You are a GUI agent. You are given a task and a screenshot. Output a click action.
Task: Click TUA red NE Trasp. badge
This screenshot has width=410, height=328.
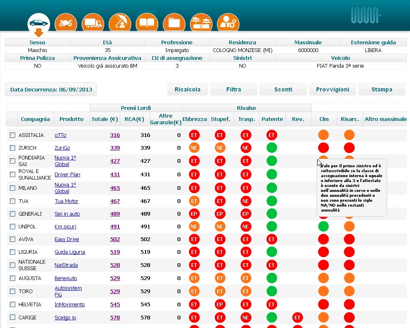coord(246,201)
